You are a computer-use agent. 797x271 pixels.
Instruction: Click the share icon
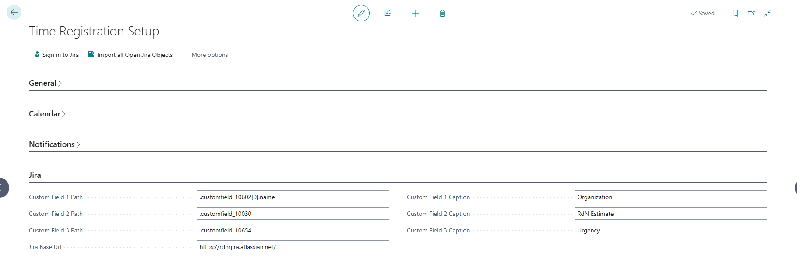[388, 13]
